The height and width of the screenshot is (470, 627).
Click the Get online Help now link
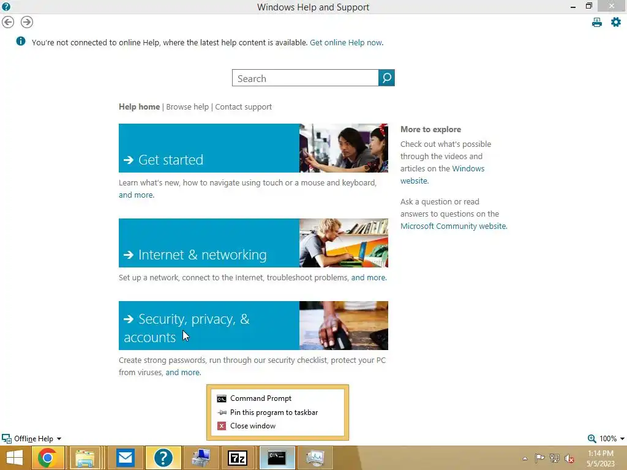pos(347,42)
